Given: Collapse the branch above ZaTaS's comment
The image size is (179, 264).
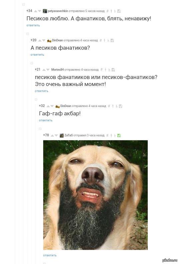Looking at the screenshot, I should click(x=40, y=129).
